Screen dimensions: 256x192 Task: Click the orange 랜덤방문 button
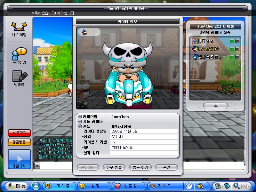19,142
